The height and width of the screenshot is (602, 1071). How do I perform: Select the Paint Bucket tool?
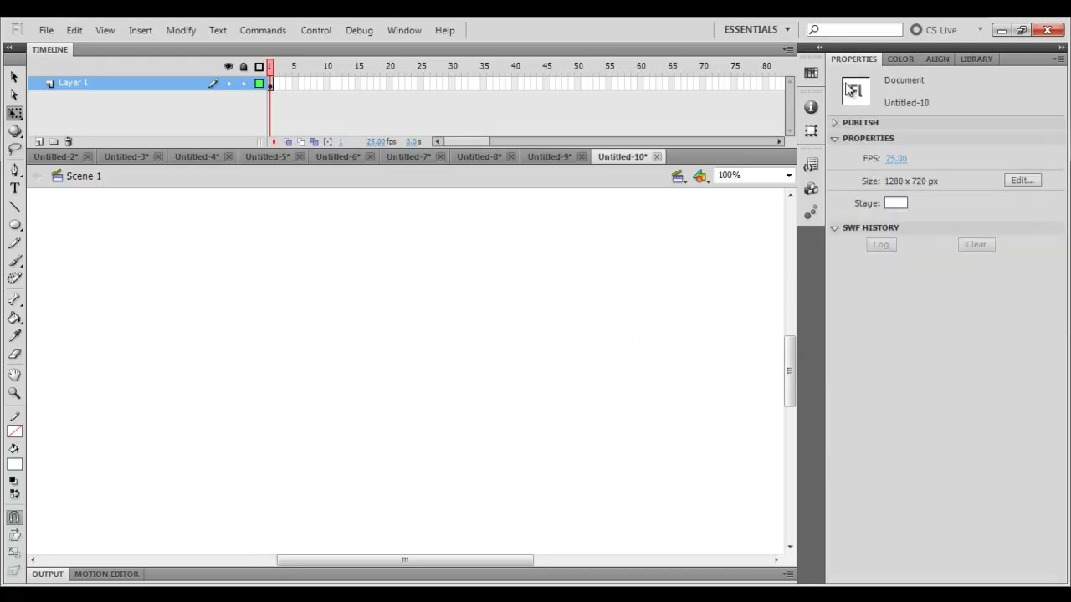(14, 318)
